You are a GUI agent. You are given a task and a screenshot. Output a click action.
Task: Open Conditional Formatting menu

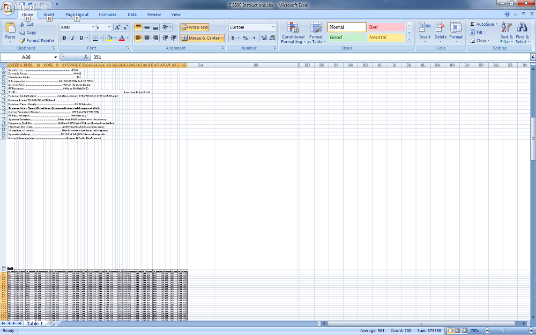[x=293, y=33]
